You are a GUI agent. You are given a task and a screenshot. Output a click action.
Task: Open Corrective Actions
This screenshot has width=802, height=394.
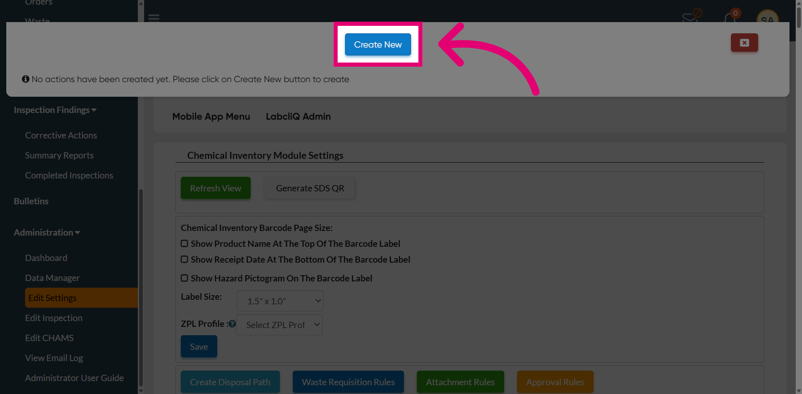(61, 136)
